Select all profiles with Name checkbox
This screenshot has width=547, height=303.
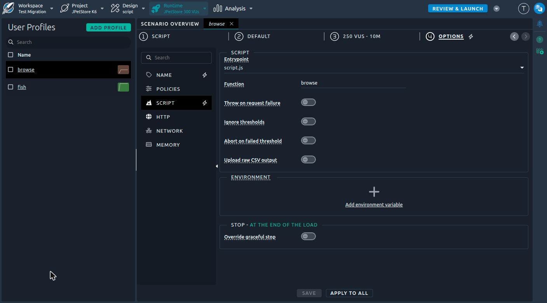point(10,55)
